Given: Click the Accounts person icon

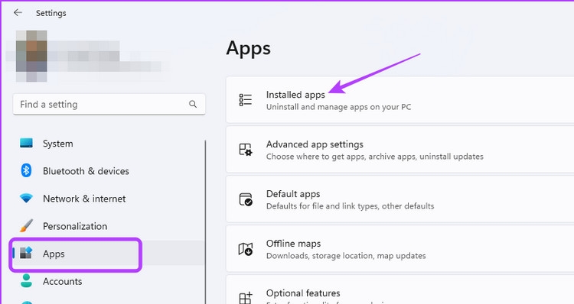Looking at the screenshot, I should tap(26, 280).
